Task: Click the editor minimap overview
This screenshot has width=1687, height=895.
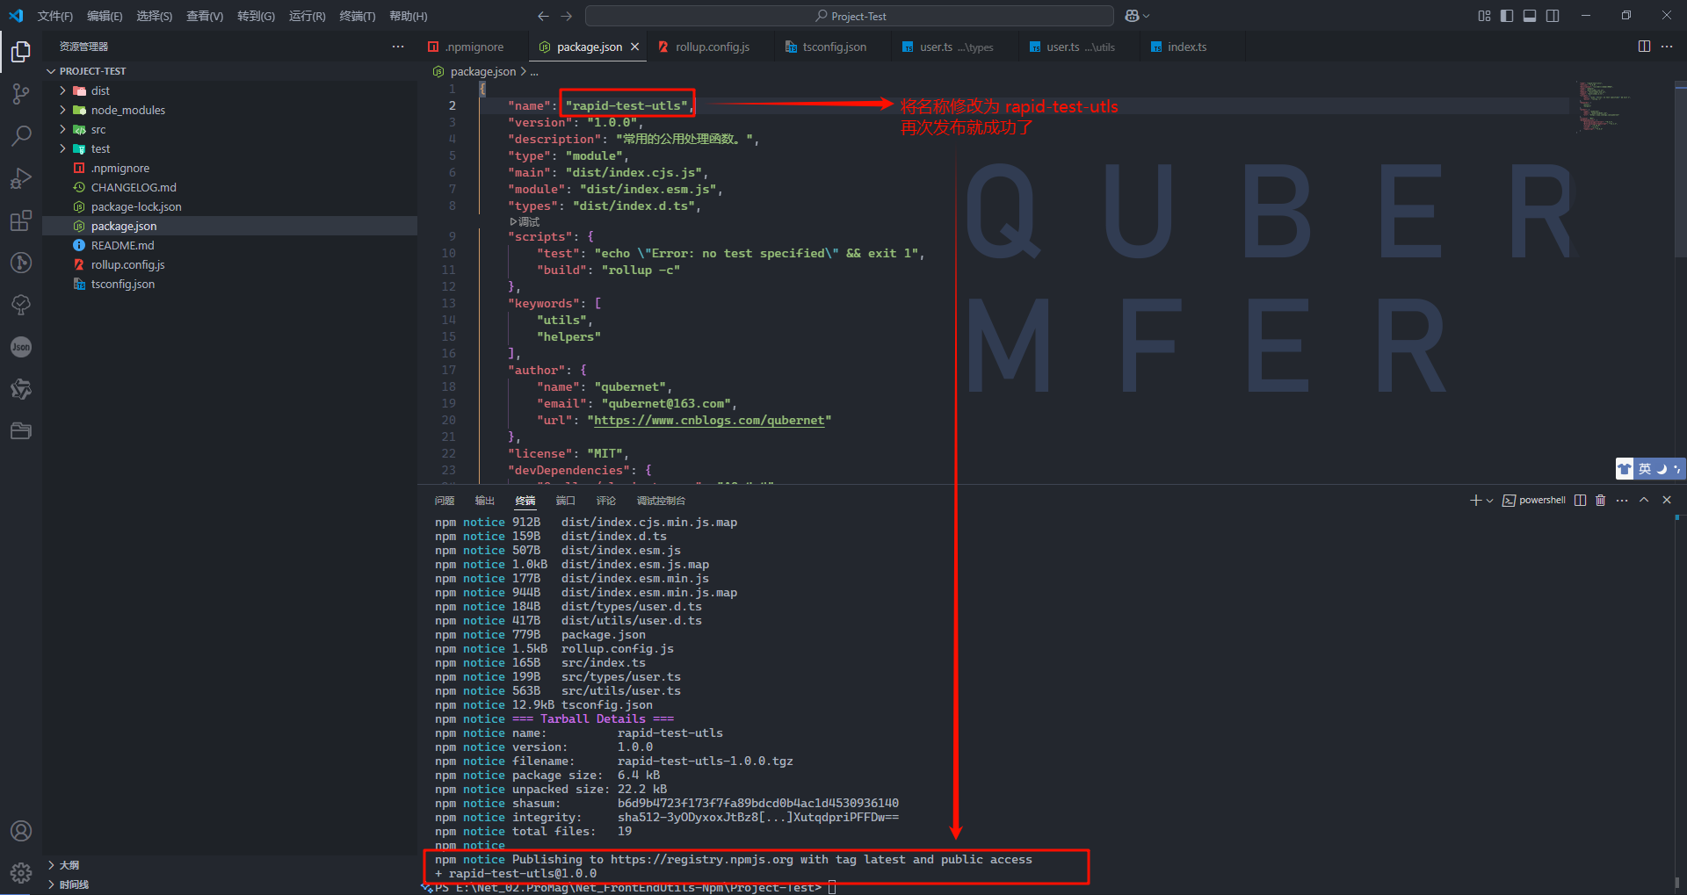Action: click(1604, 105)
